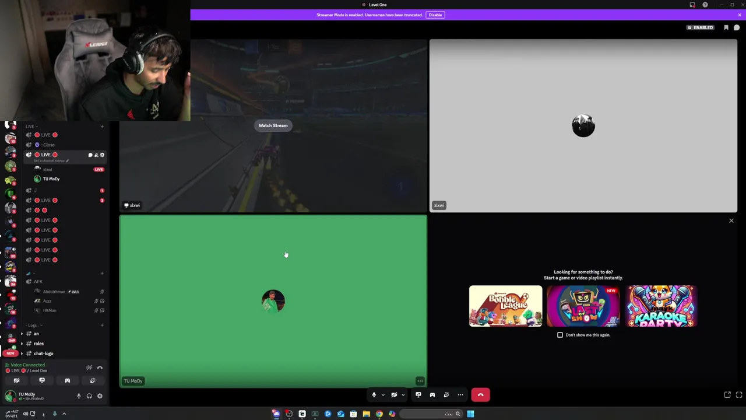The height and width of the screenshot is (420, 746).
Task: Expand the chat-logo channel threads
Action: pos(22,353)
